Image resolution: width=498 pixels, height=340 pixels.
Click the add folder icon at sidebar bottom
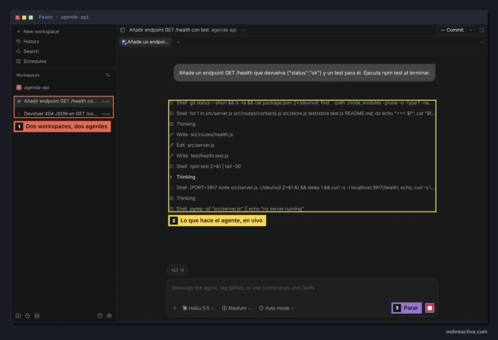(x=18, y=316)
